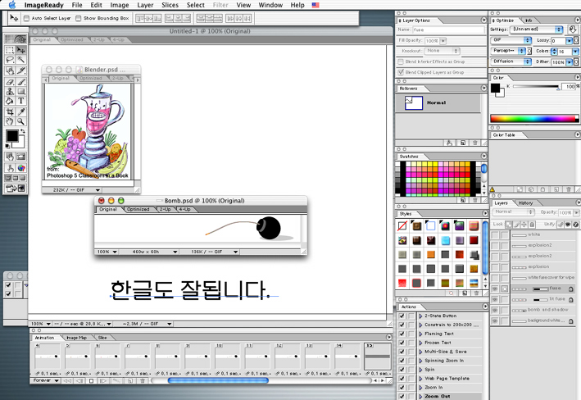Select the Crop tool
The image size is (581, 400).
10,111
